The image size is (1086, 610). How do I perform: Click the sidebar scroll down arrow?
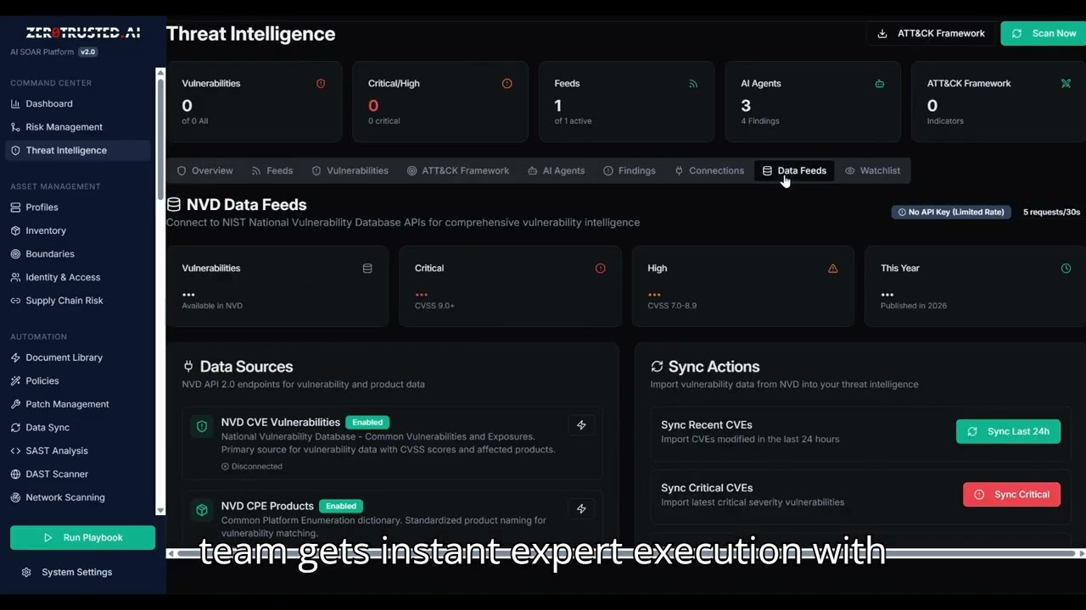coord(160,511)
